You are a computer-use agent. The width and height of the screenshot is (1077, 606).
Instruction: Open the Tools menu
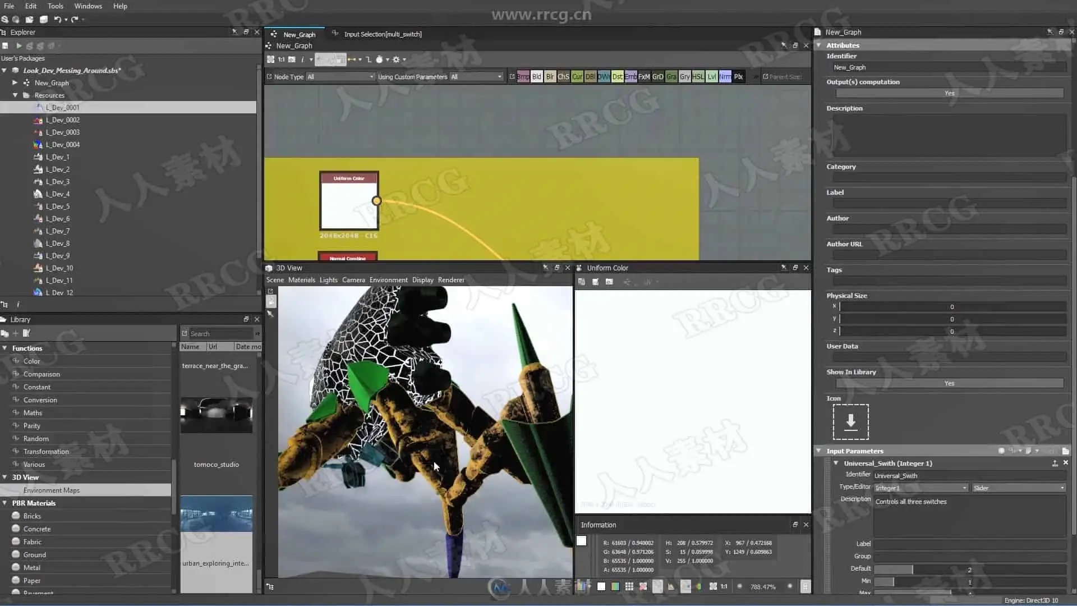55,6
